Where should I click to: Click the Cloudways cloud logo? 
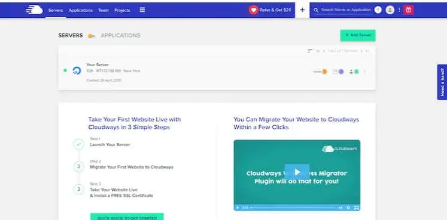[34, 10]
